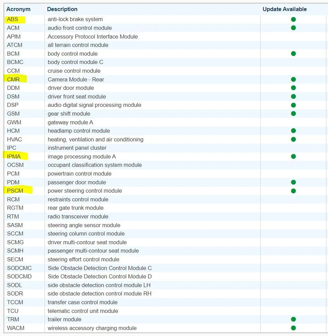Screen dimensions: 328x336
Task: Select the Side Obstacle Detection Control Module D text
Action: (x=100, y=276)
